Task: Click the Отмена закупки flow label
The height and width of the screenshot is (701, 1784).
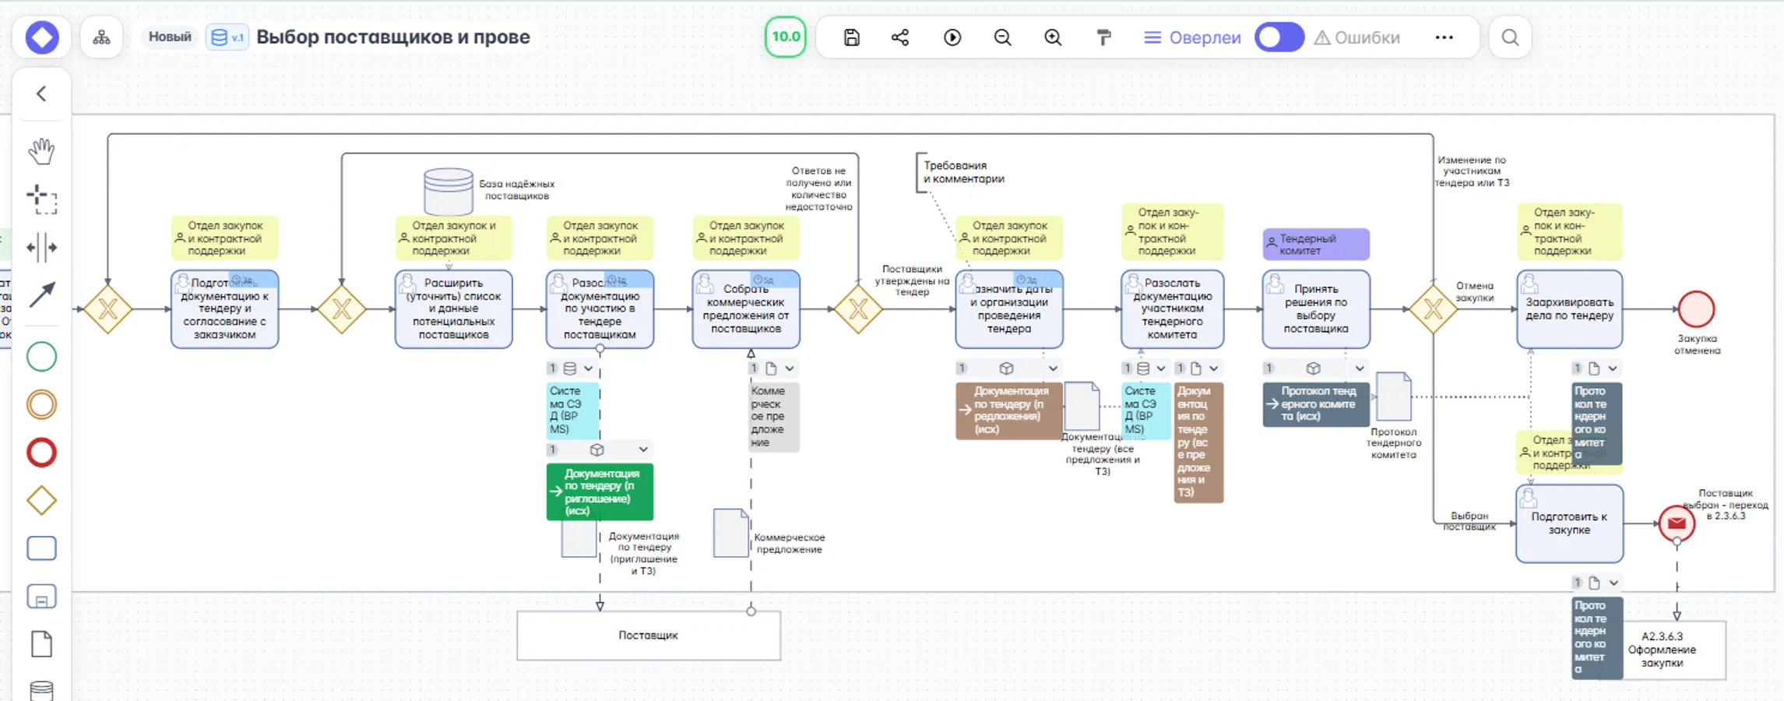Action: tap(1475, 291)
